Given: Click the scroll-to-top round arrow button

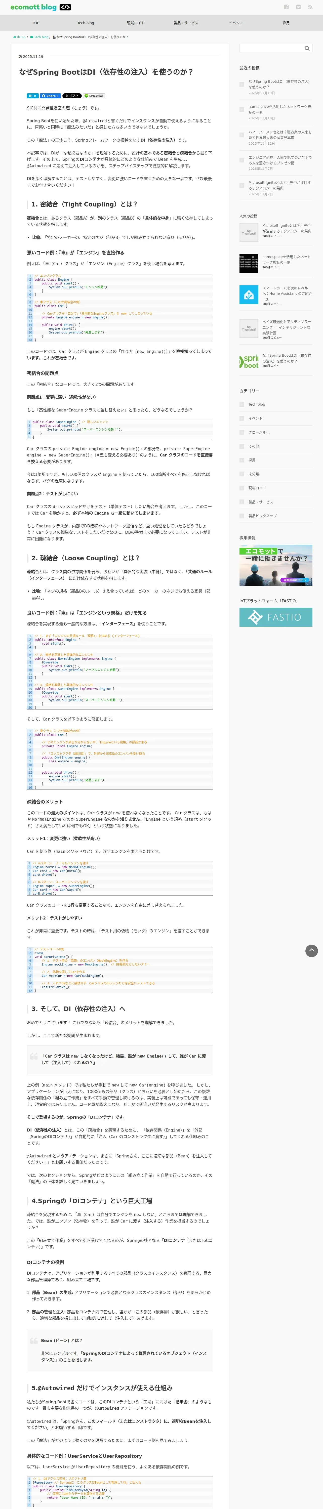Looking at the screenshot, I should [x=312, y=950].
